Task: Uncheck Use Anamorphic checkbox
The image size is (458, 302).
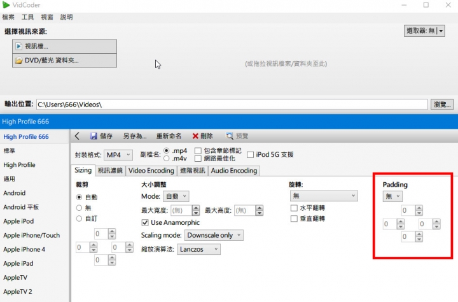Action: [145, 223]
